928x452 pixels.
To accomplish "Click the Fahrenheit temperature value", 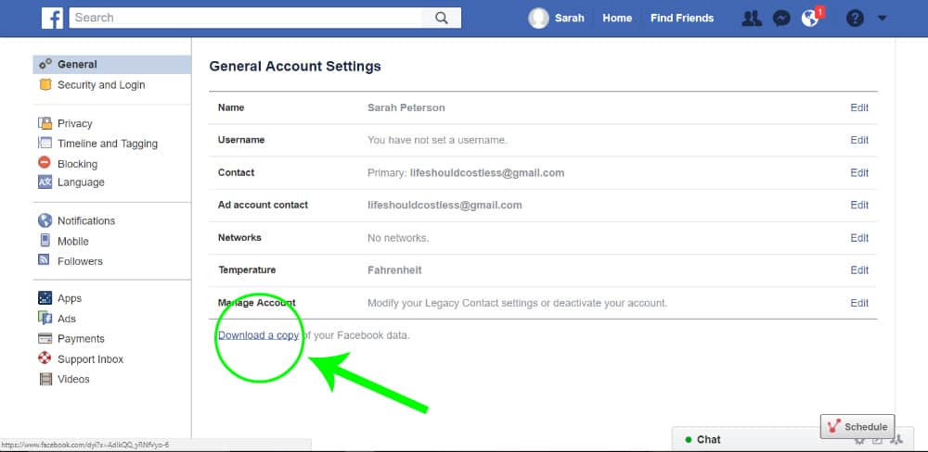I will pos(394,270).
